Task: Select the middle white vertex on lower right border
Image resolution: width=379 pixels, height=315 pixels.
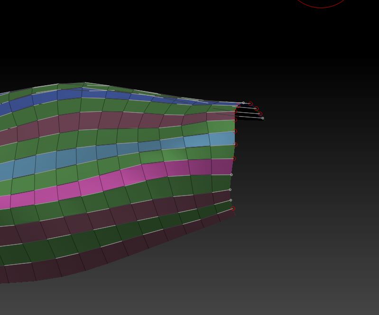Action: [230, 189]
